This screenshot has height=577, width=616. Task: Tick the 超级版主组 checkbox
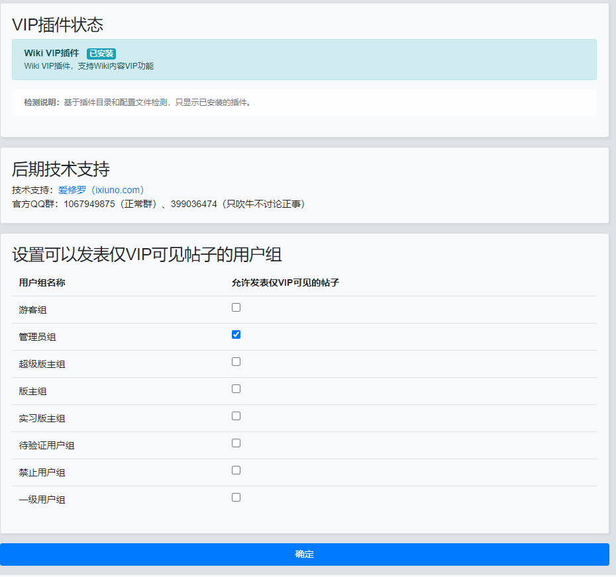coord(236,362)
